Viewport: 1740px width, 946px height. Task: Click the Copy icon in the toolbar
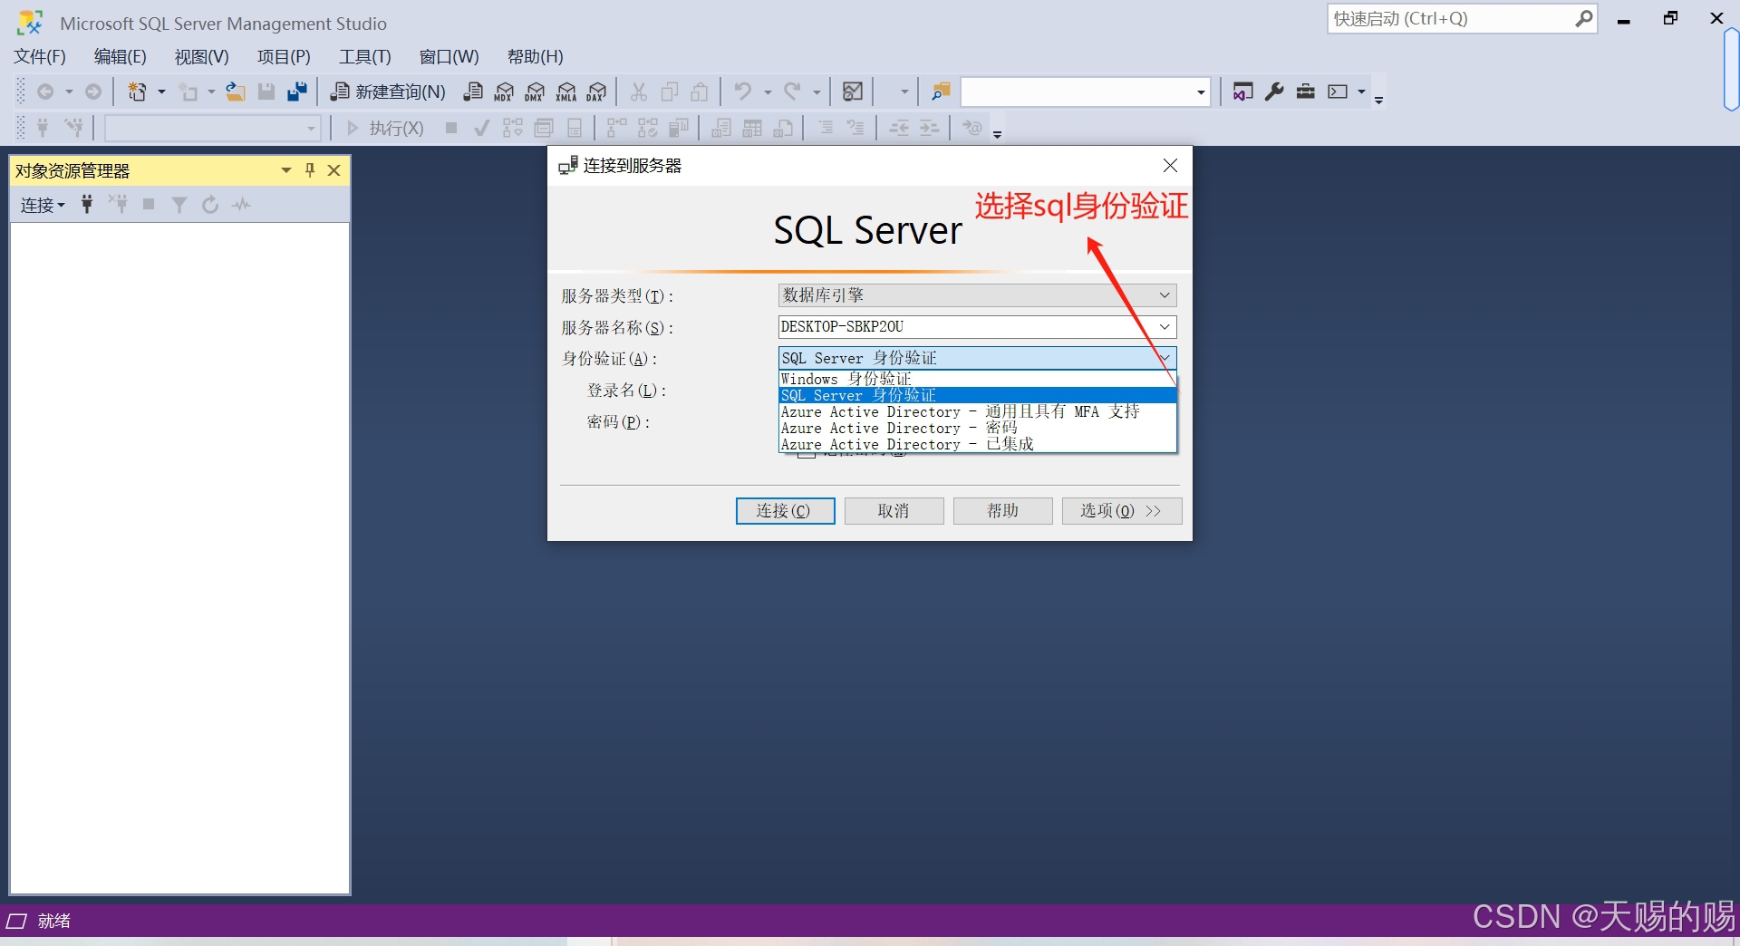[670, 92]
